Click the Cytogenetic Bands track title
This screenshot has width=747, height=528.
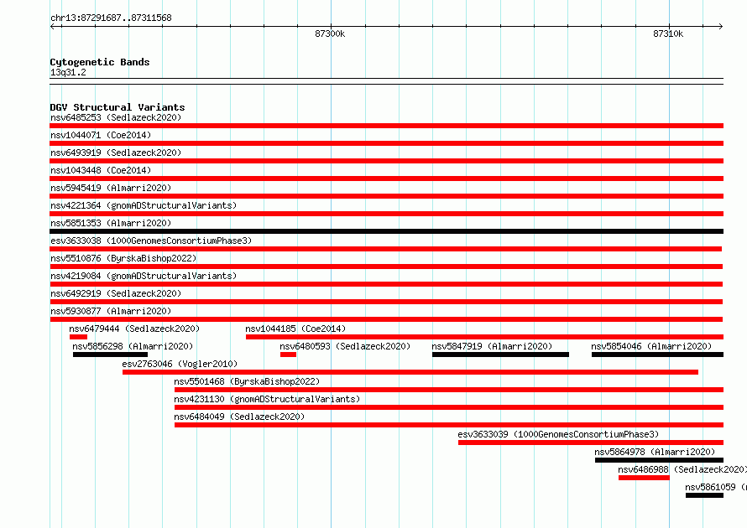pos(100,62)
